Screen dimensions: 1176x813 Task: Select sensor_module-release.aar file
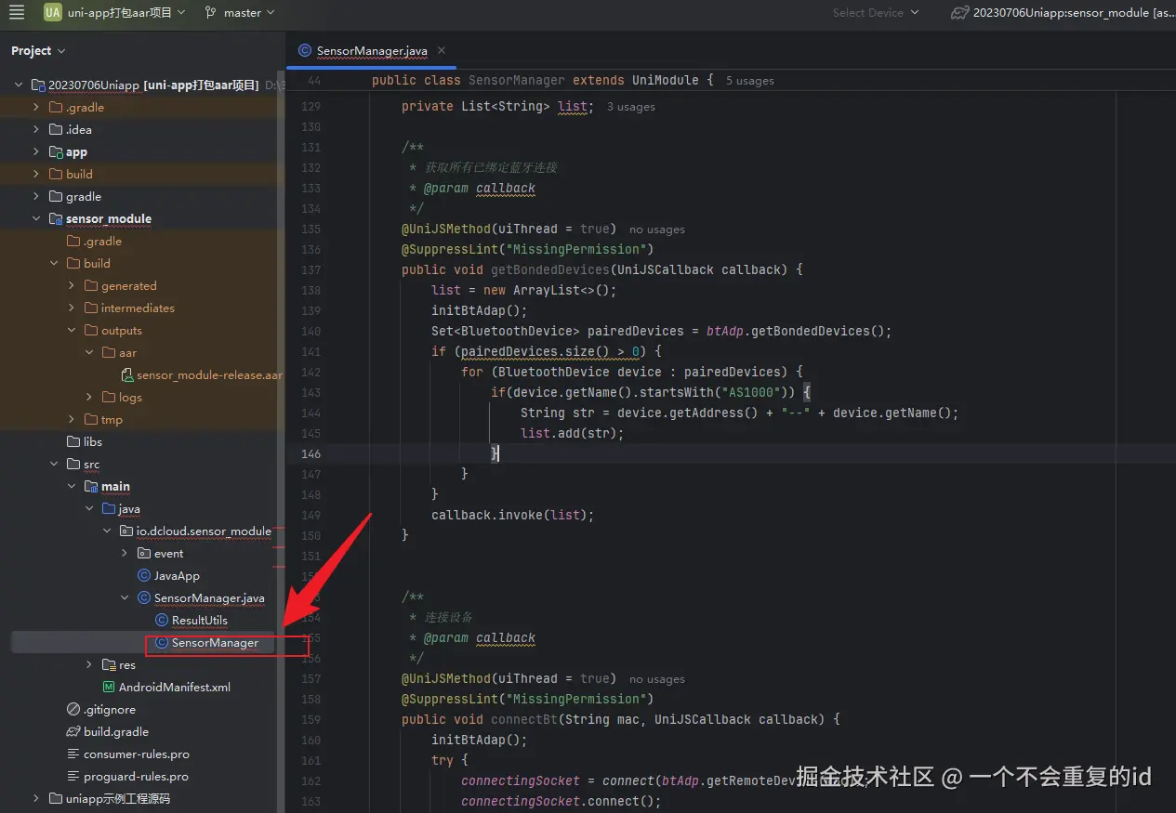[x=209, y=374]
